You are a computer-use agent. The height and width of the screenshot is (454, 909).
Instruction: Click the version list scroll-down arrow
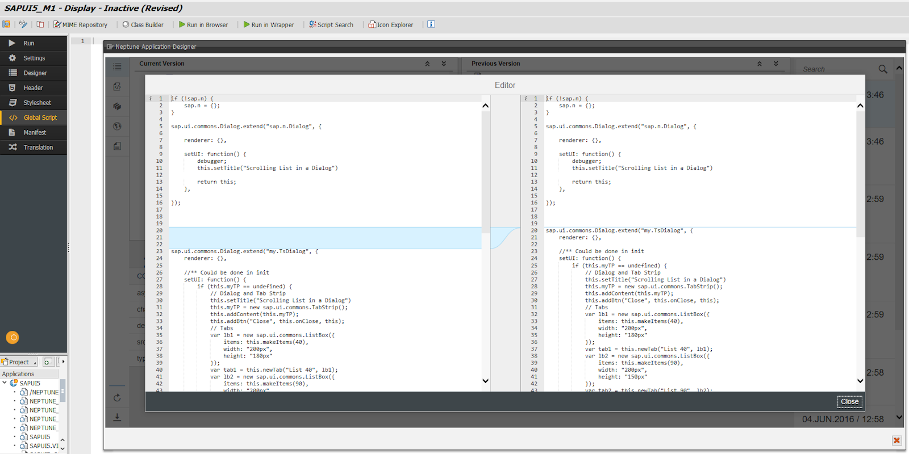tap(899, 417)
